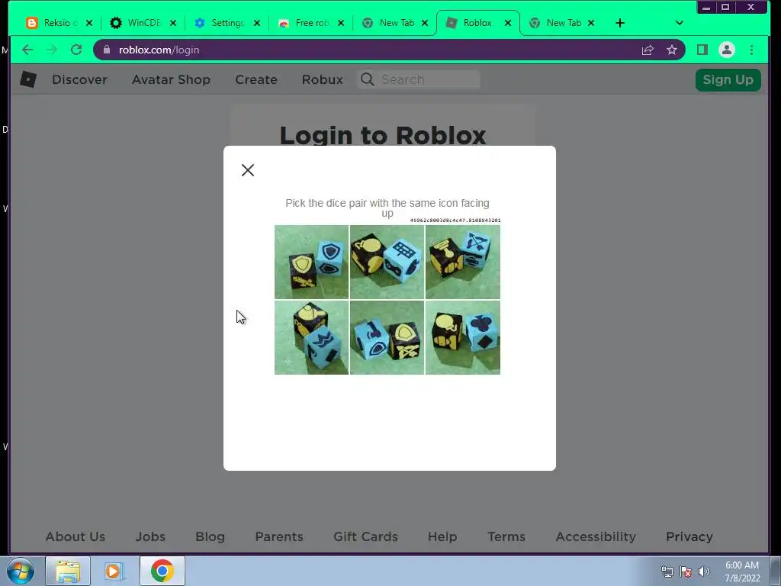781x586 pixels.
Task: Open the Windows Start menu
Action: (x=21, y=571)
